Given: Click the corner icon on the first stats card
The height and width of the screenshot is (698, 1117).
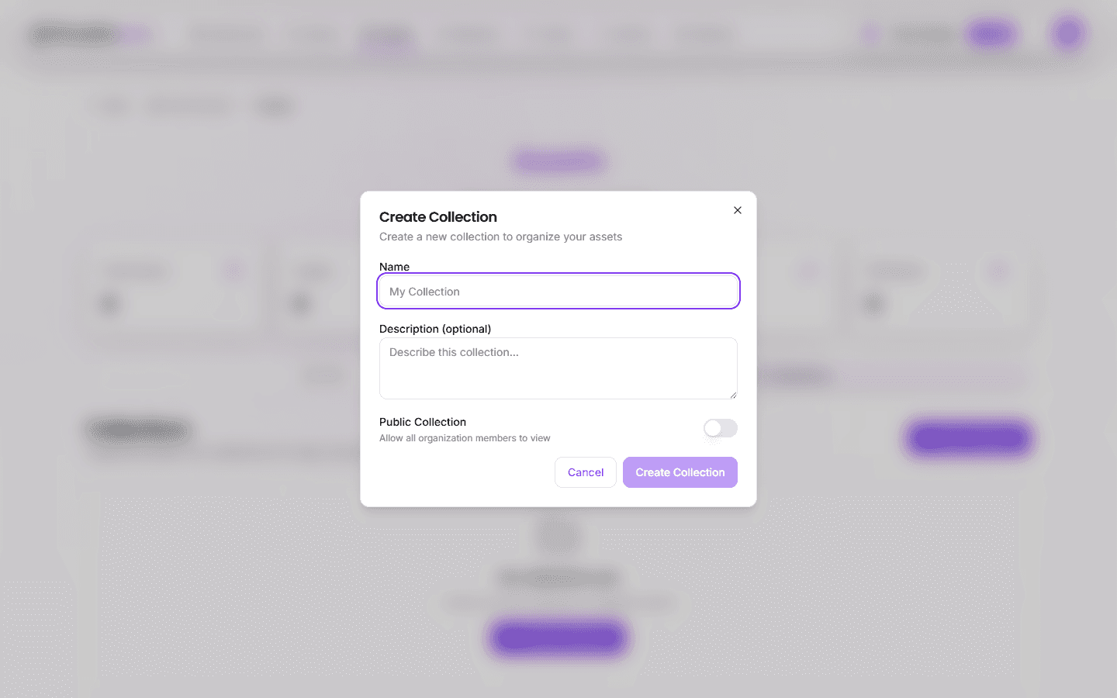Looking at the screenshot, I should coord(233,271).
